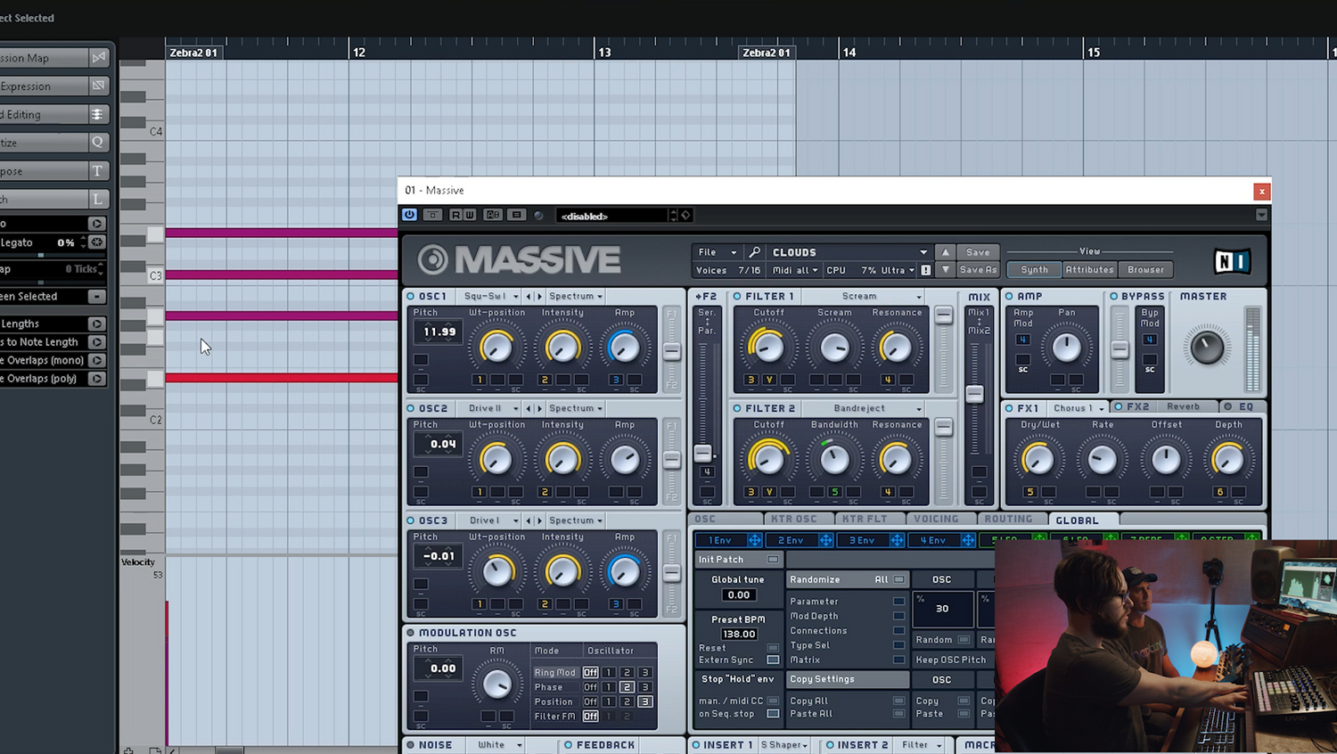1337x754 pixels.
Task: Open FX1 Chorus 1 effect dropdown
Action: click(1076, 408)
